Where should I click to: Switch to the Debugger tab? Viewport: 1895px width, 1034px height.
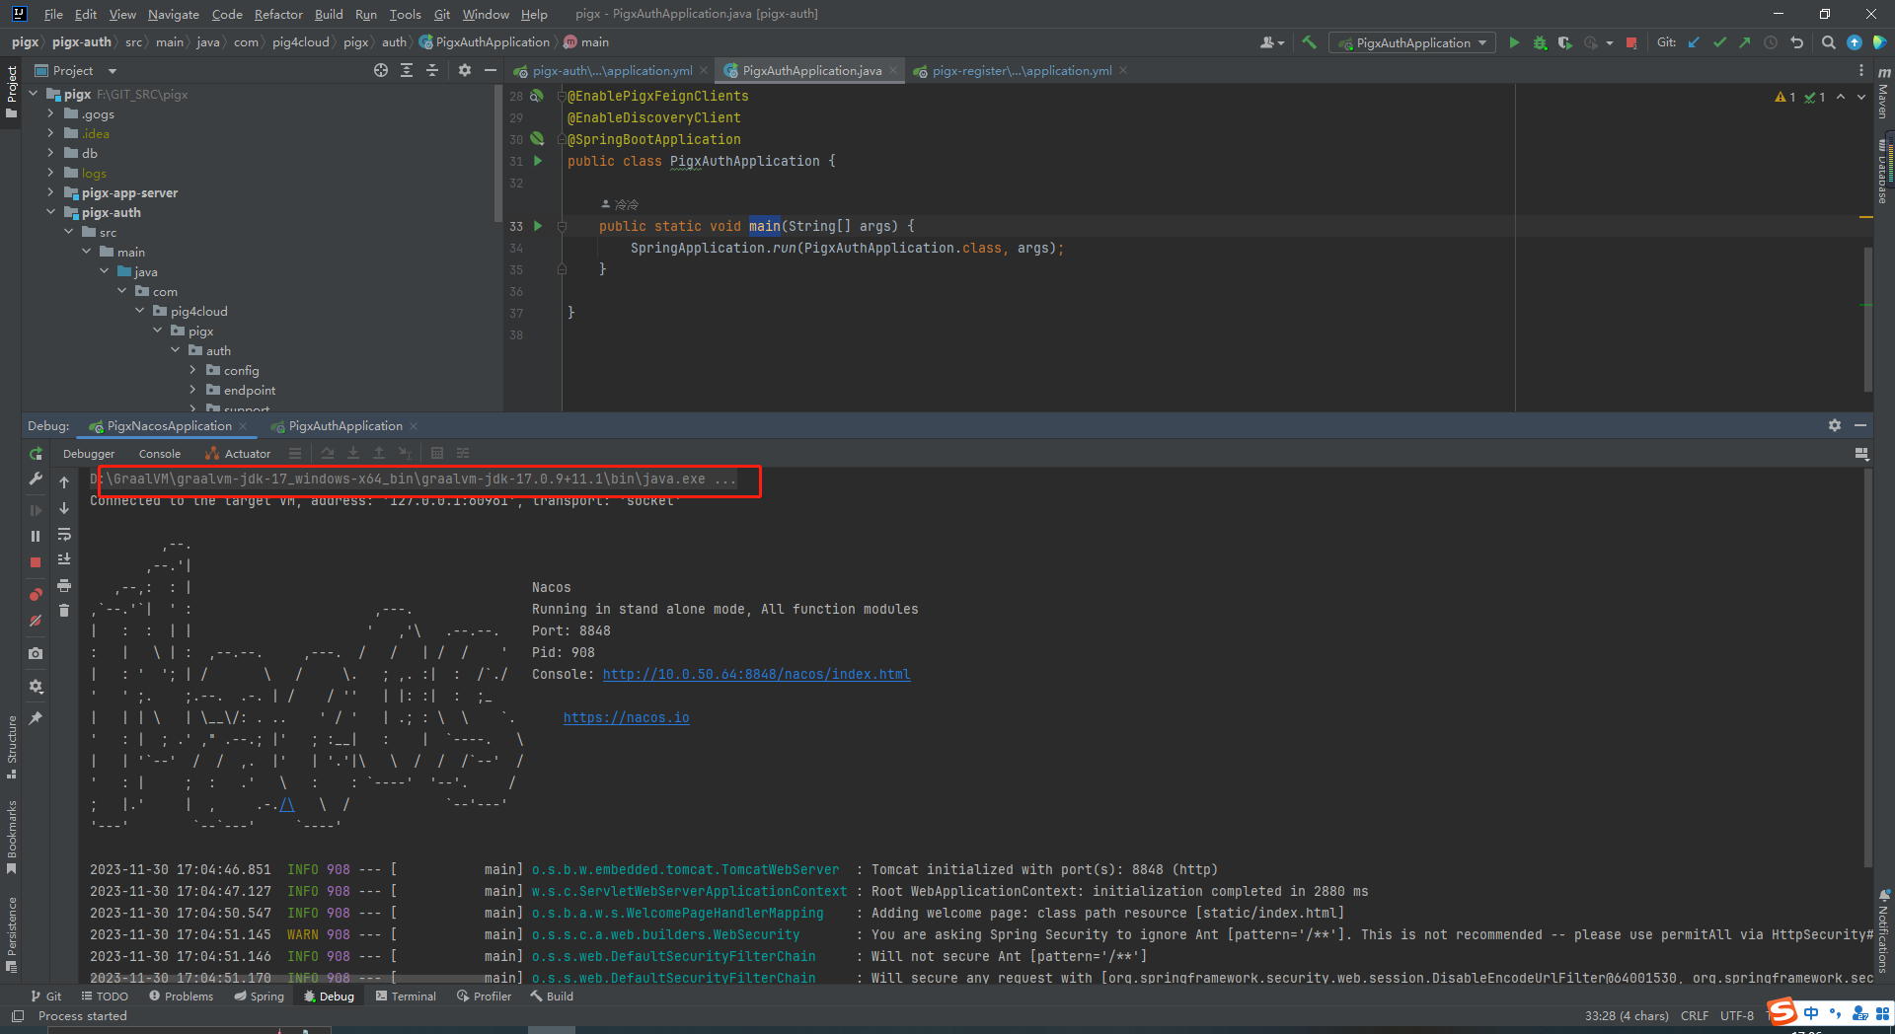tap(89, 454)
